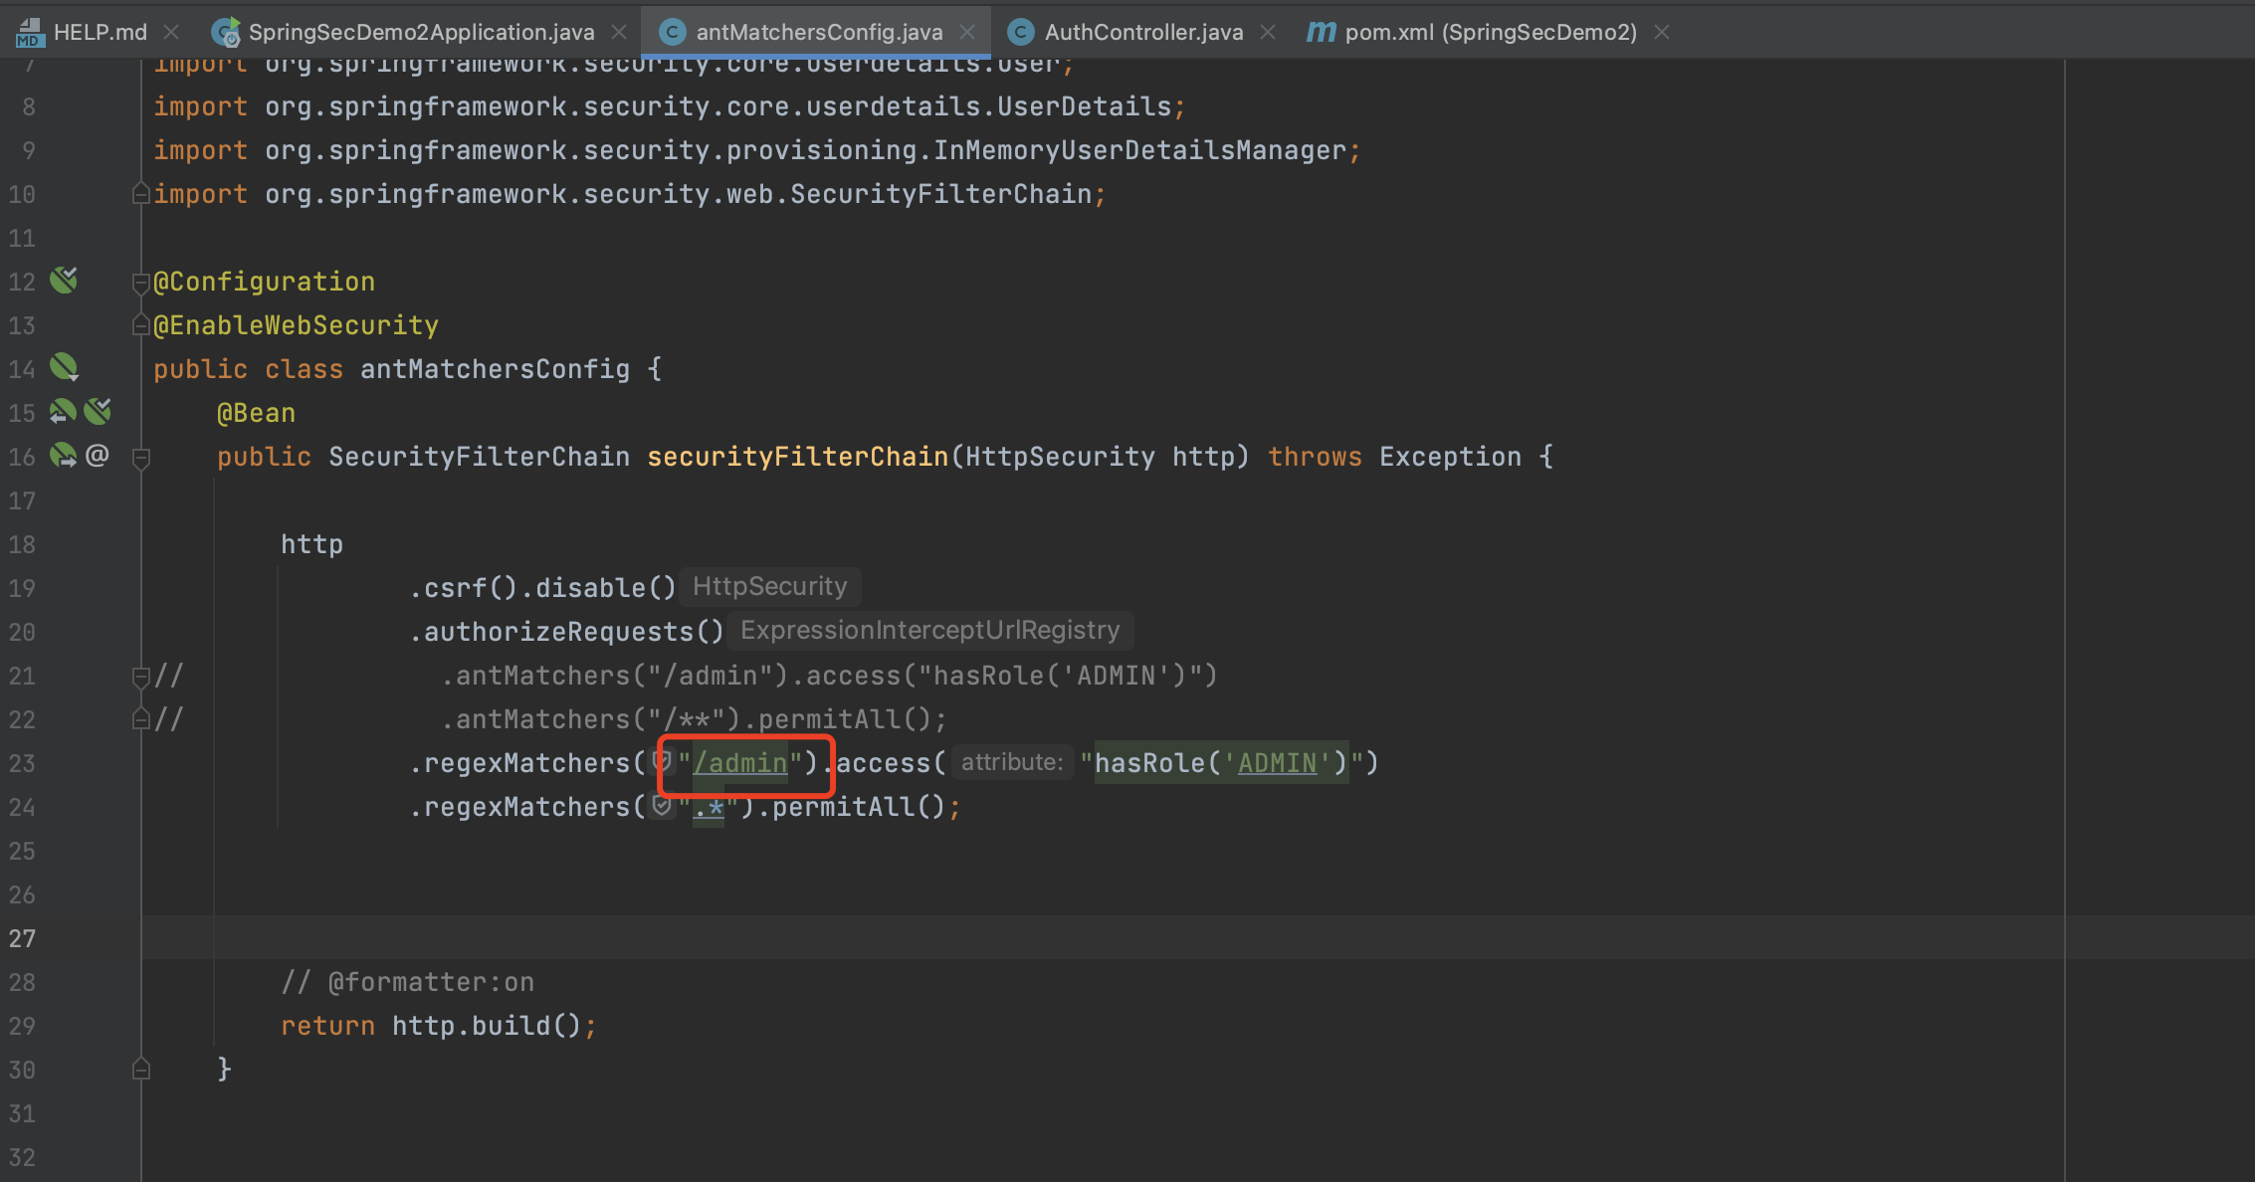Viewport: 2255px width, 1182px height.
Task: Open the AuthController.java tab
Action: (1142, 32)
